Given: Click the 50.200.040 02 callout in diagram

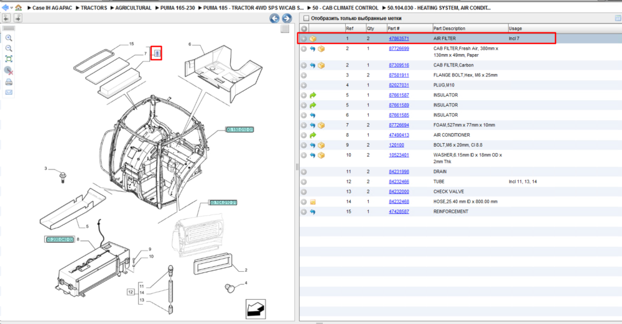Looking at the screenshot, I should (60, 239).
